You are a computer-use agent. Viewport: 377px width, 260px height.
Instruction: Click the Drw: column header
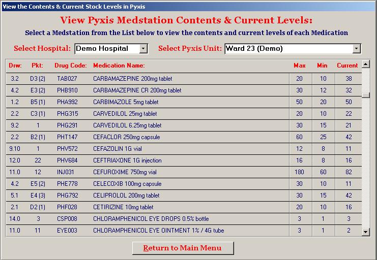click(15, 66)
